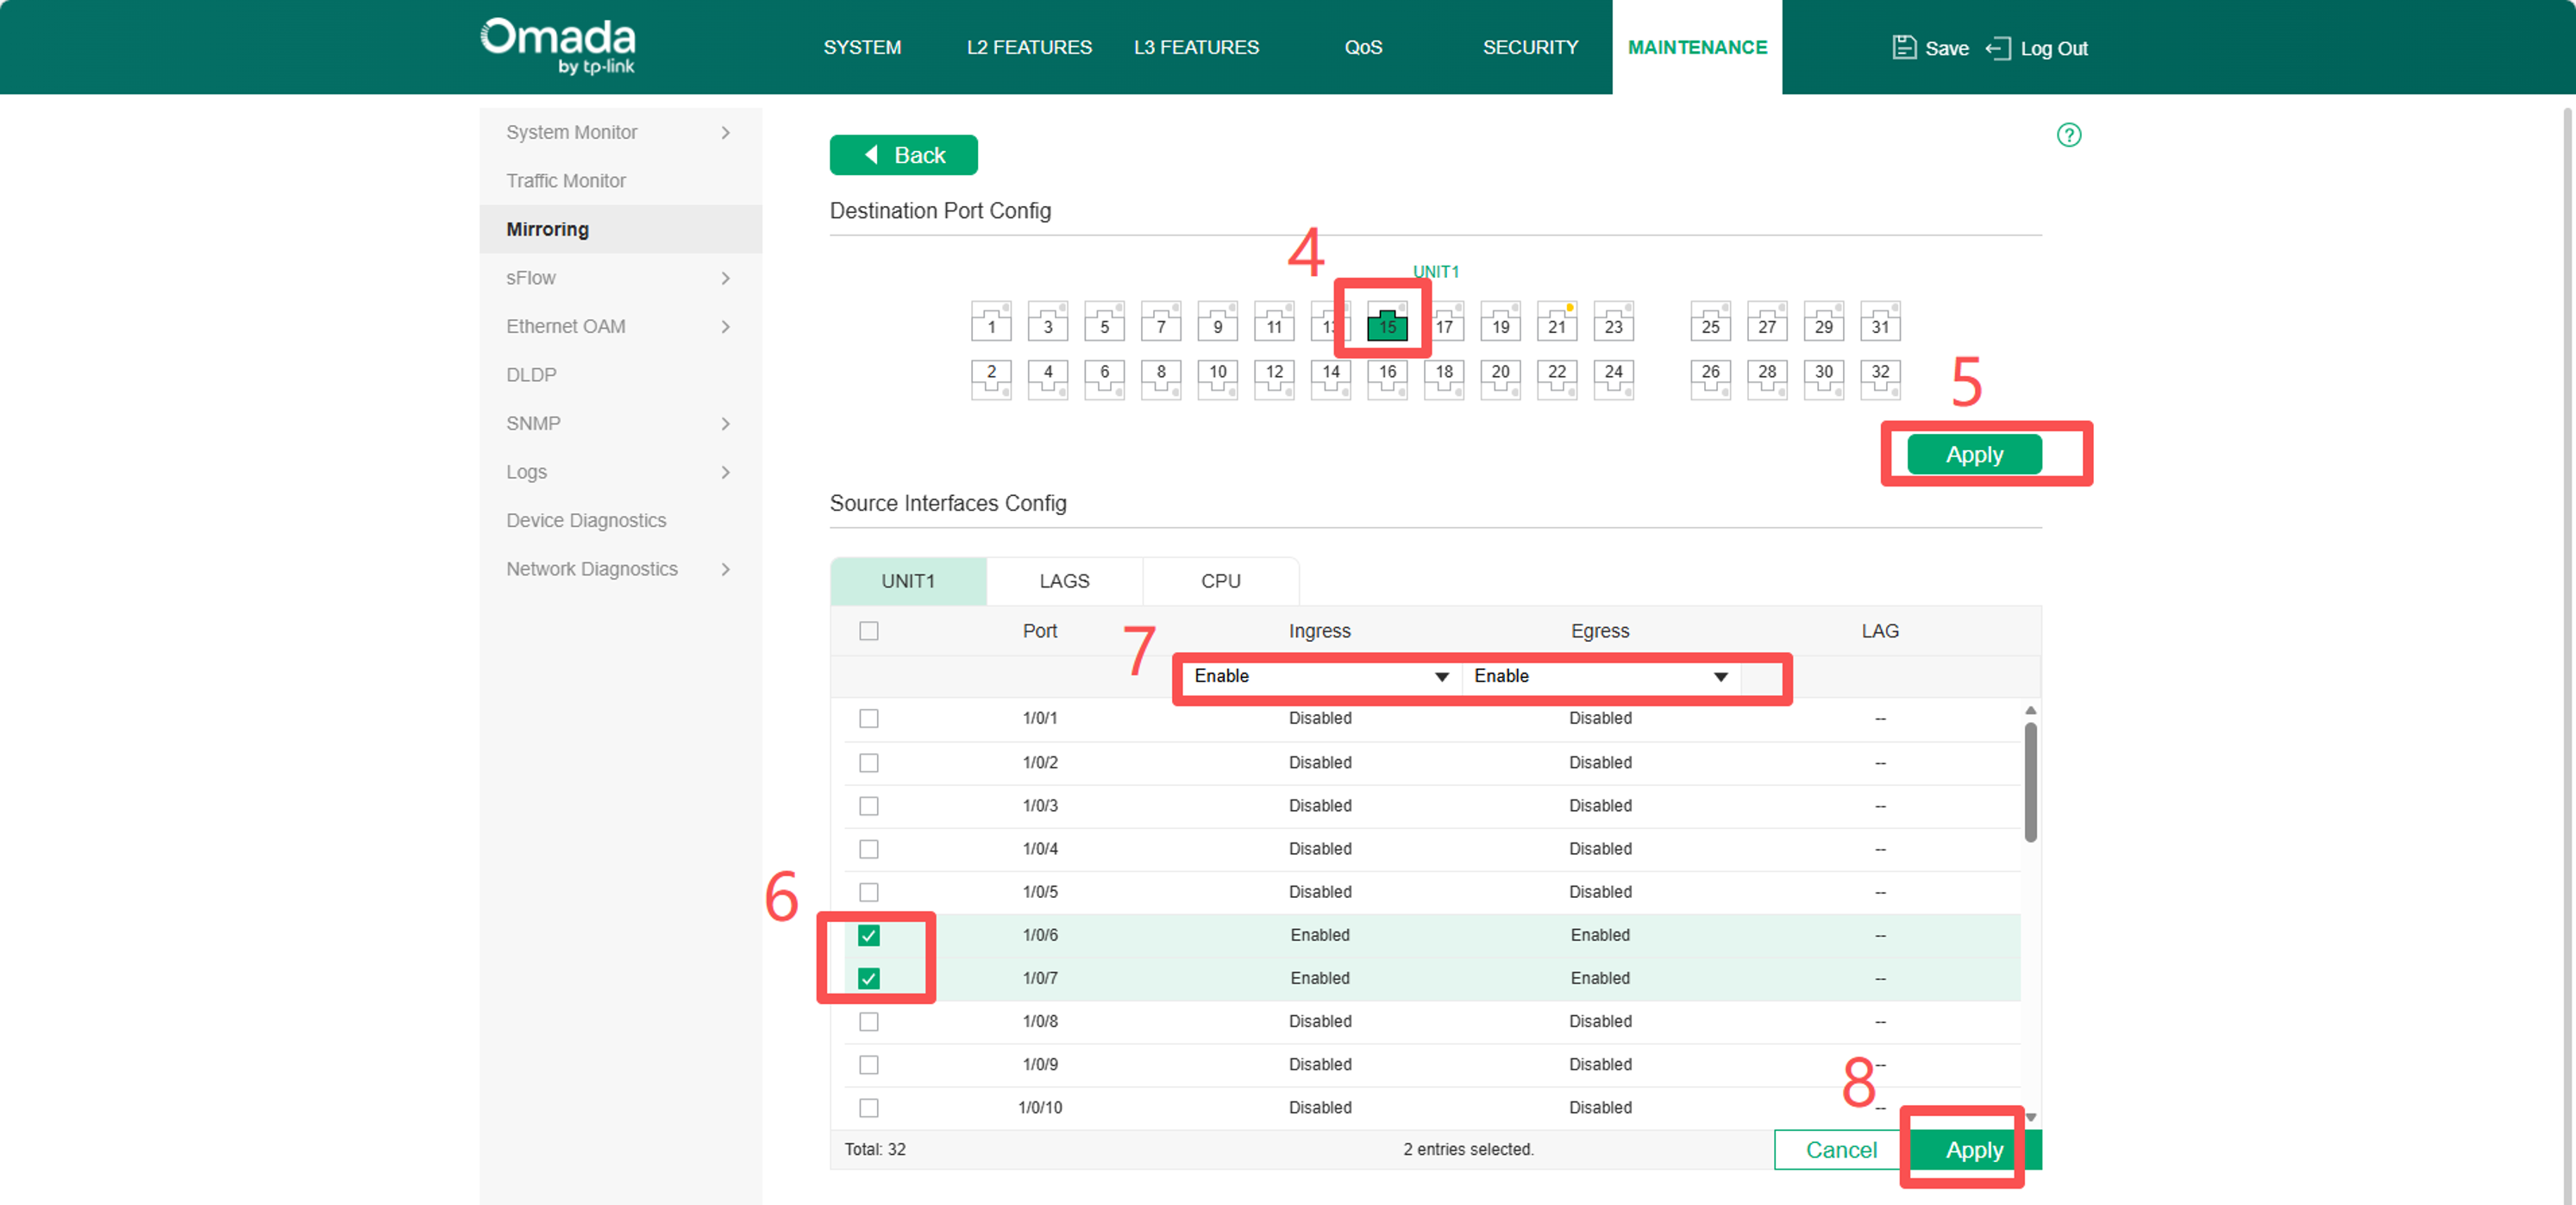2576x1205 pixels.
Task: Open the L2 FEATURES menu
Action: [x=1029, y=47]
